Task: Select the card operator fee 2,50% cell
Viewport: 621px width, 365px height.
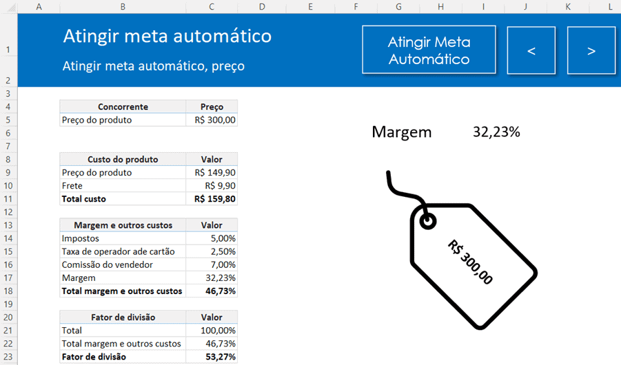Action: pos(212,251)
